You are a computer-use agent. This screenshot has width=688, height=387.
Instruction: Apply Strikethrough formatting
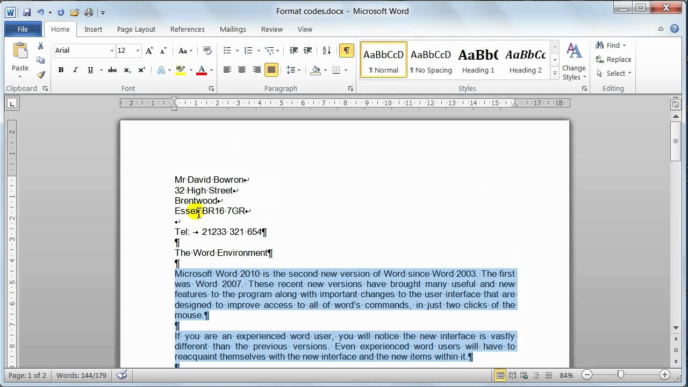pyautogui.click(x=112, y=70)
